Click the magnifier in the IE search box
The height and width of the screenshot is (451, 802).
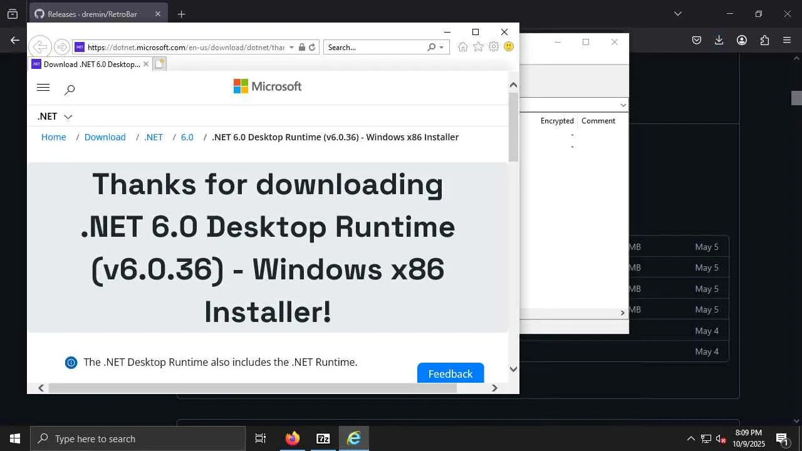tap(431, 47)
